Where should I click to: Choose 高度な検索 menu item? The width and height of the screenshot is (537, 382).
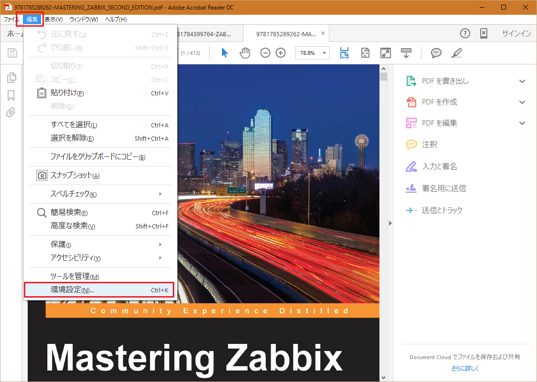tap(100, 226)
